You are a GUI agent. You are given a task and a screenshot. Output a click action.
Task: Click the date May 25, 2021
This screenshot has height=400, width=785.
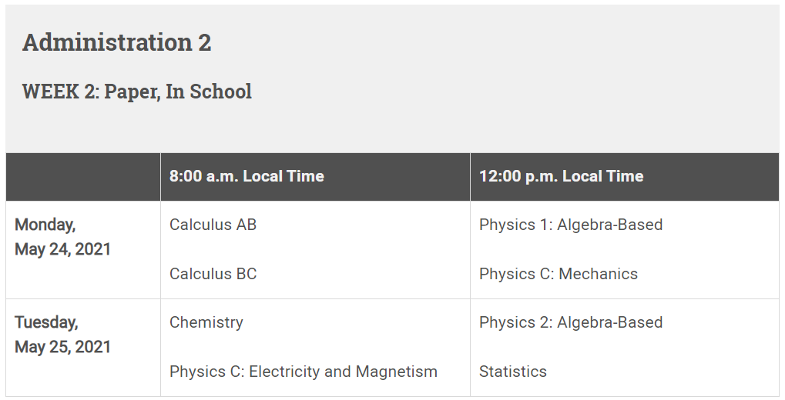62,346
